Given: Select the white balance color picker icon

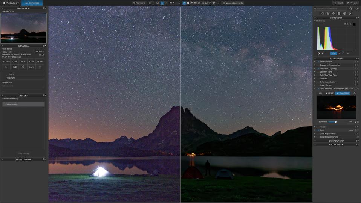Looking at the screenshot, I should tap(191, 3).
